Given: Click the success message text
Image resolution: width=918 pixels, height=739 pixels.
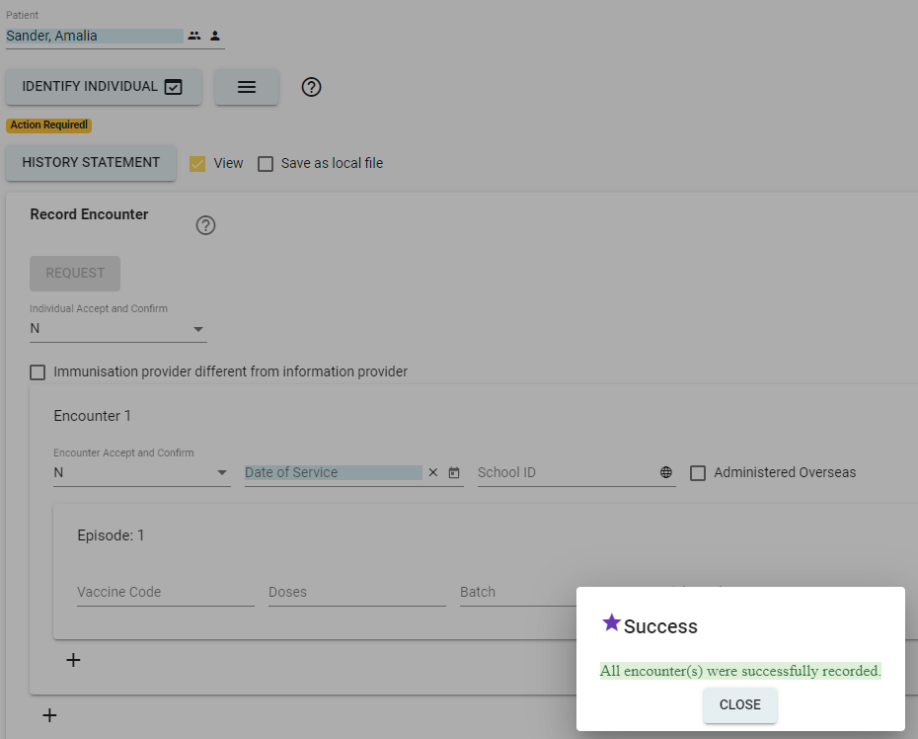Looking at the screenshot, I should 740,671.
